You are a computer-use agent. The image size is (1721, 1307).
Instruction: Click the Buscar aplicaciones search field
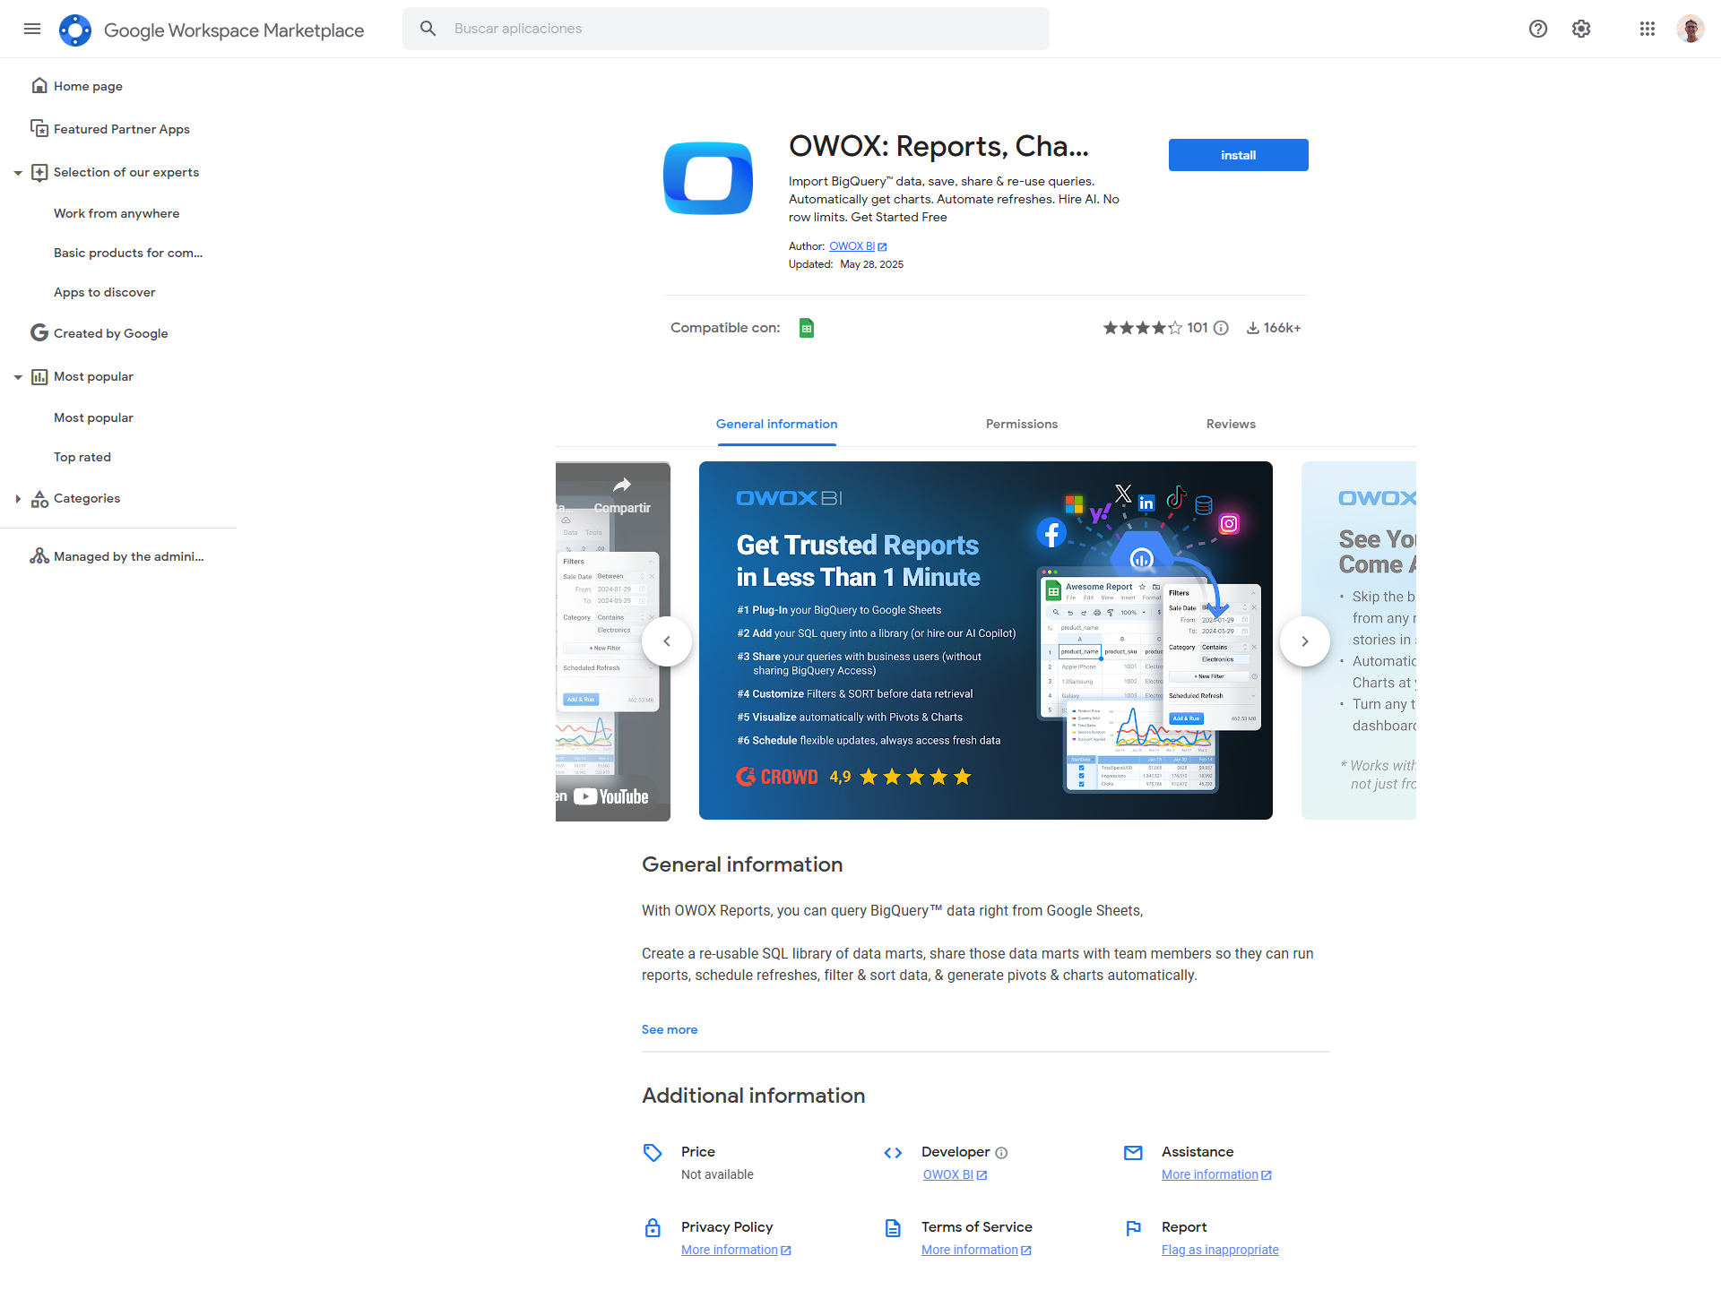(726, 29)
